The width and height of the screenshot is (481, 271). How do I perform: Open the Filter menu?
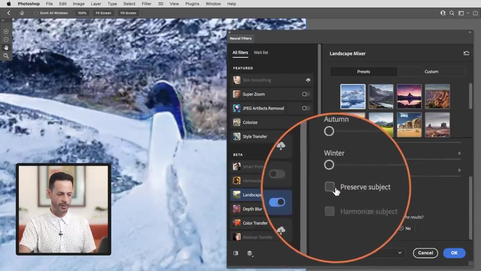[x=147, y=4]
